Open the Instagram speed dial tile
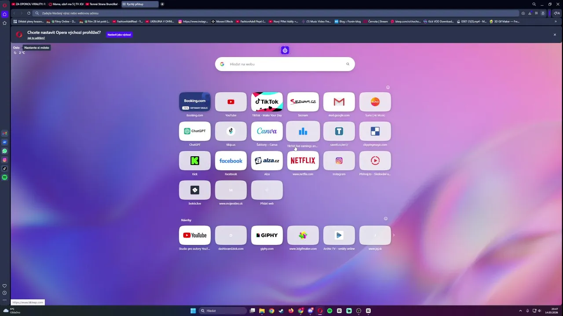 339,161
